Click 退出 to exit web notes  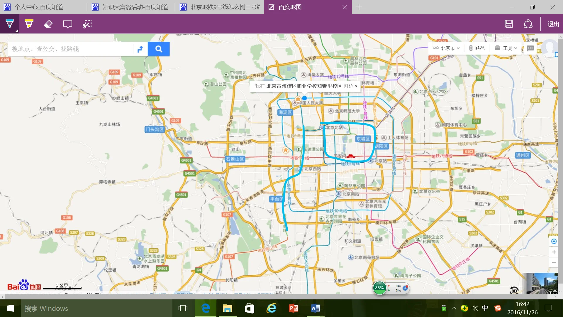coord(552,24)
